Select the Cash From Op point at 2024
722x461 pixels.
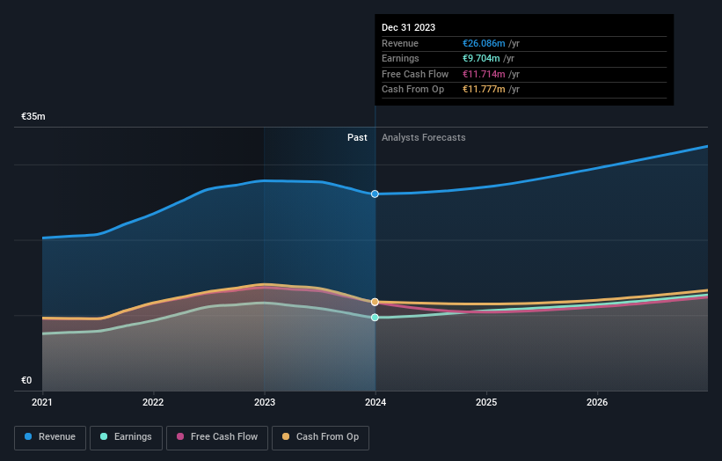click(x=375, y=302)
